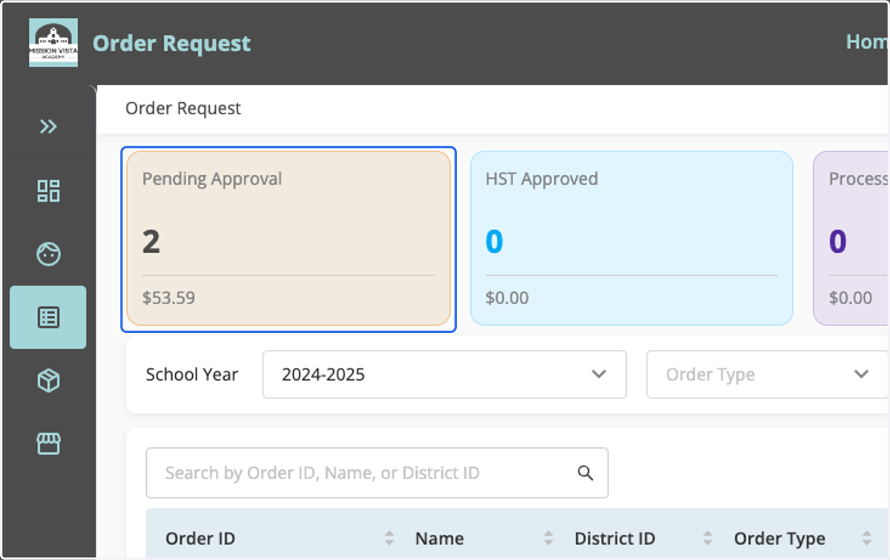Select the Pending Approval card
The image size is (890, 560).
coord(289,239)
